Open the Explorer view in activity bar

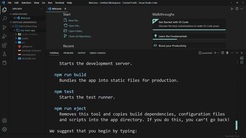(x=4, y=10)
